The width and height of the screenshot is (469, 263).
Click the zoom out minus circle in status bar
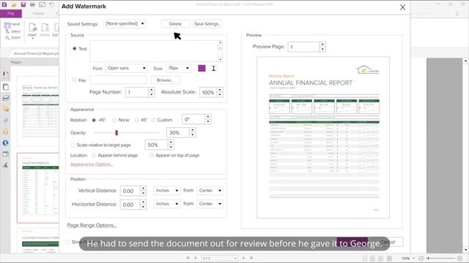(421, 258)
